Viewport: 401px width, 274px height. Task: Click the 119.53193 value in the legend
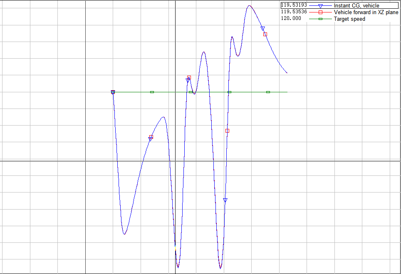coord(294,5)
